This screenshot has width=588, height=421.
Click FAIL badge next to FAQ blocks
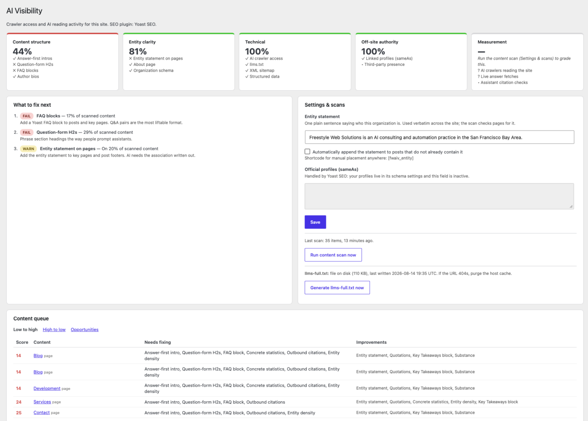point(26,116)
